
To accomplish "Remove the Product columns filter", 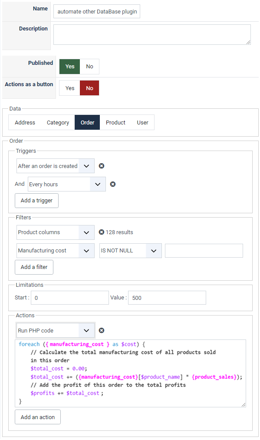I will 102,232.
